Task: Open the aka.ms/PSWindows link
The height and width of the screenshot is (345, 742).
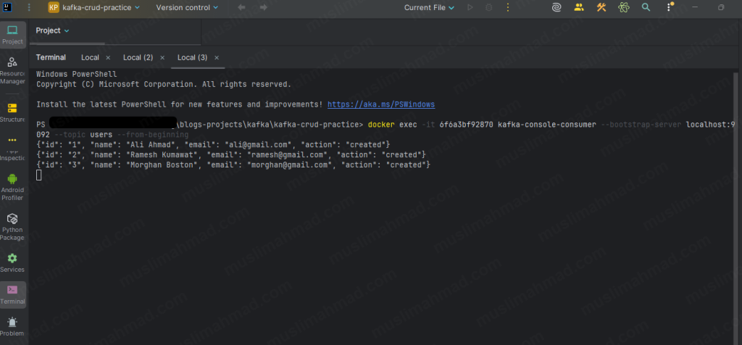Action: (381, 104)
